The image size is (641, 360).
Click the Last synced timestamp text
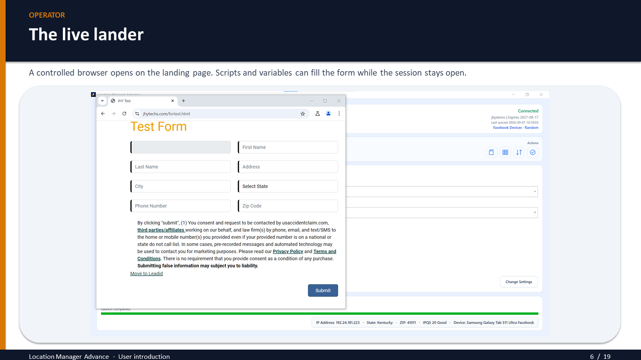(x=515, y=123)
